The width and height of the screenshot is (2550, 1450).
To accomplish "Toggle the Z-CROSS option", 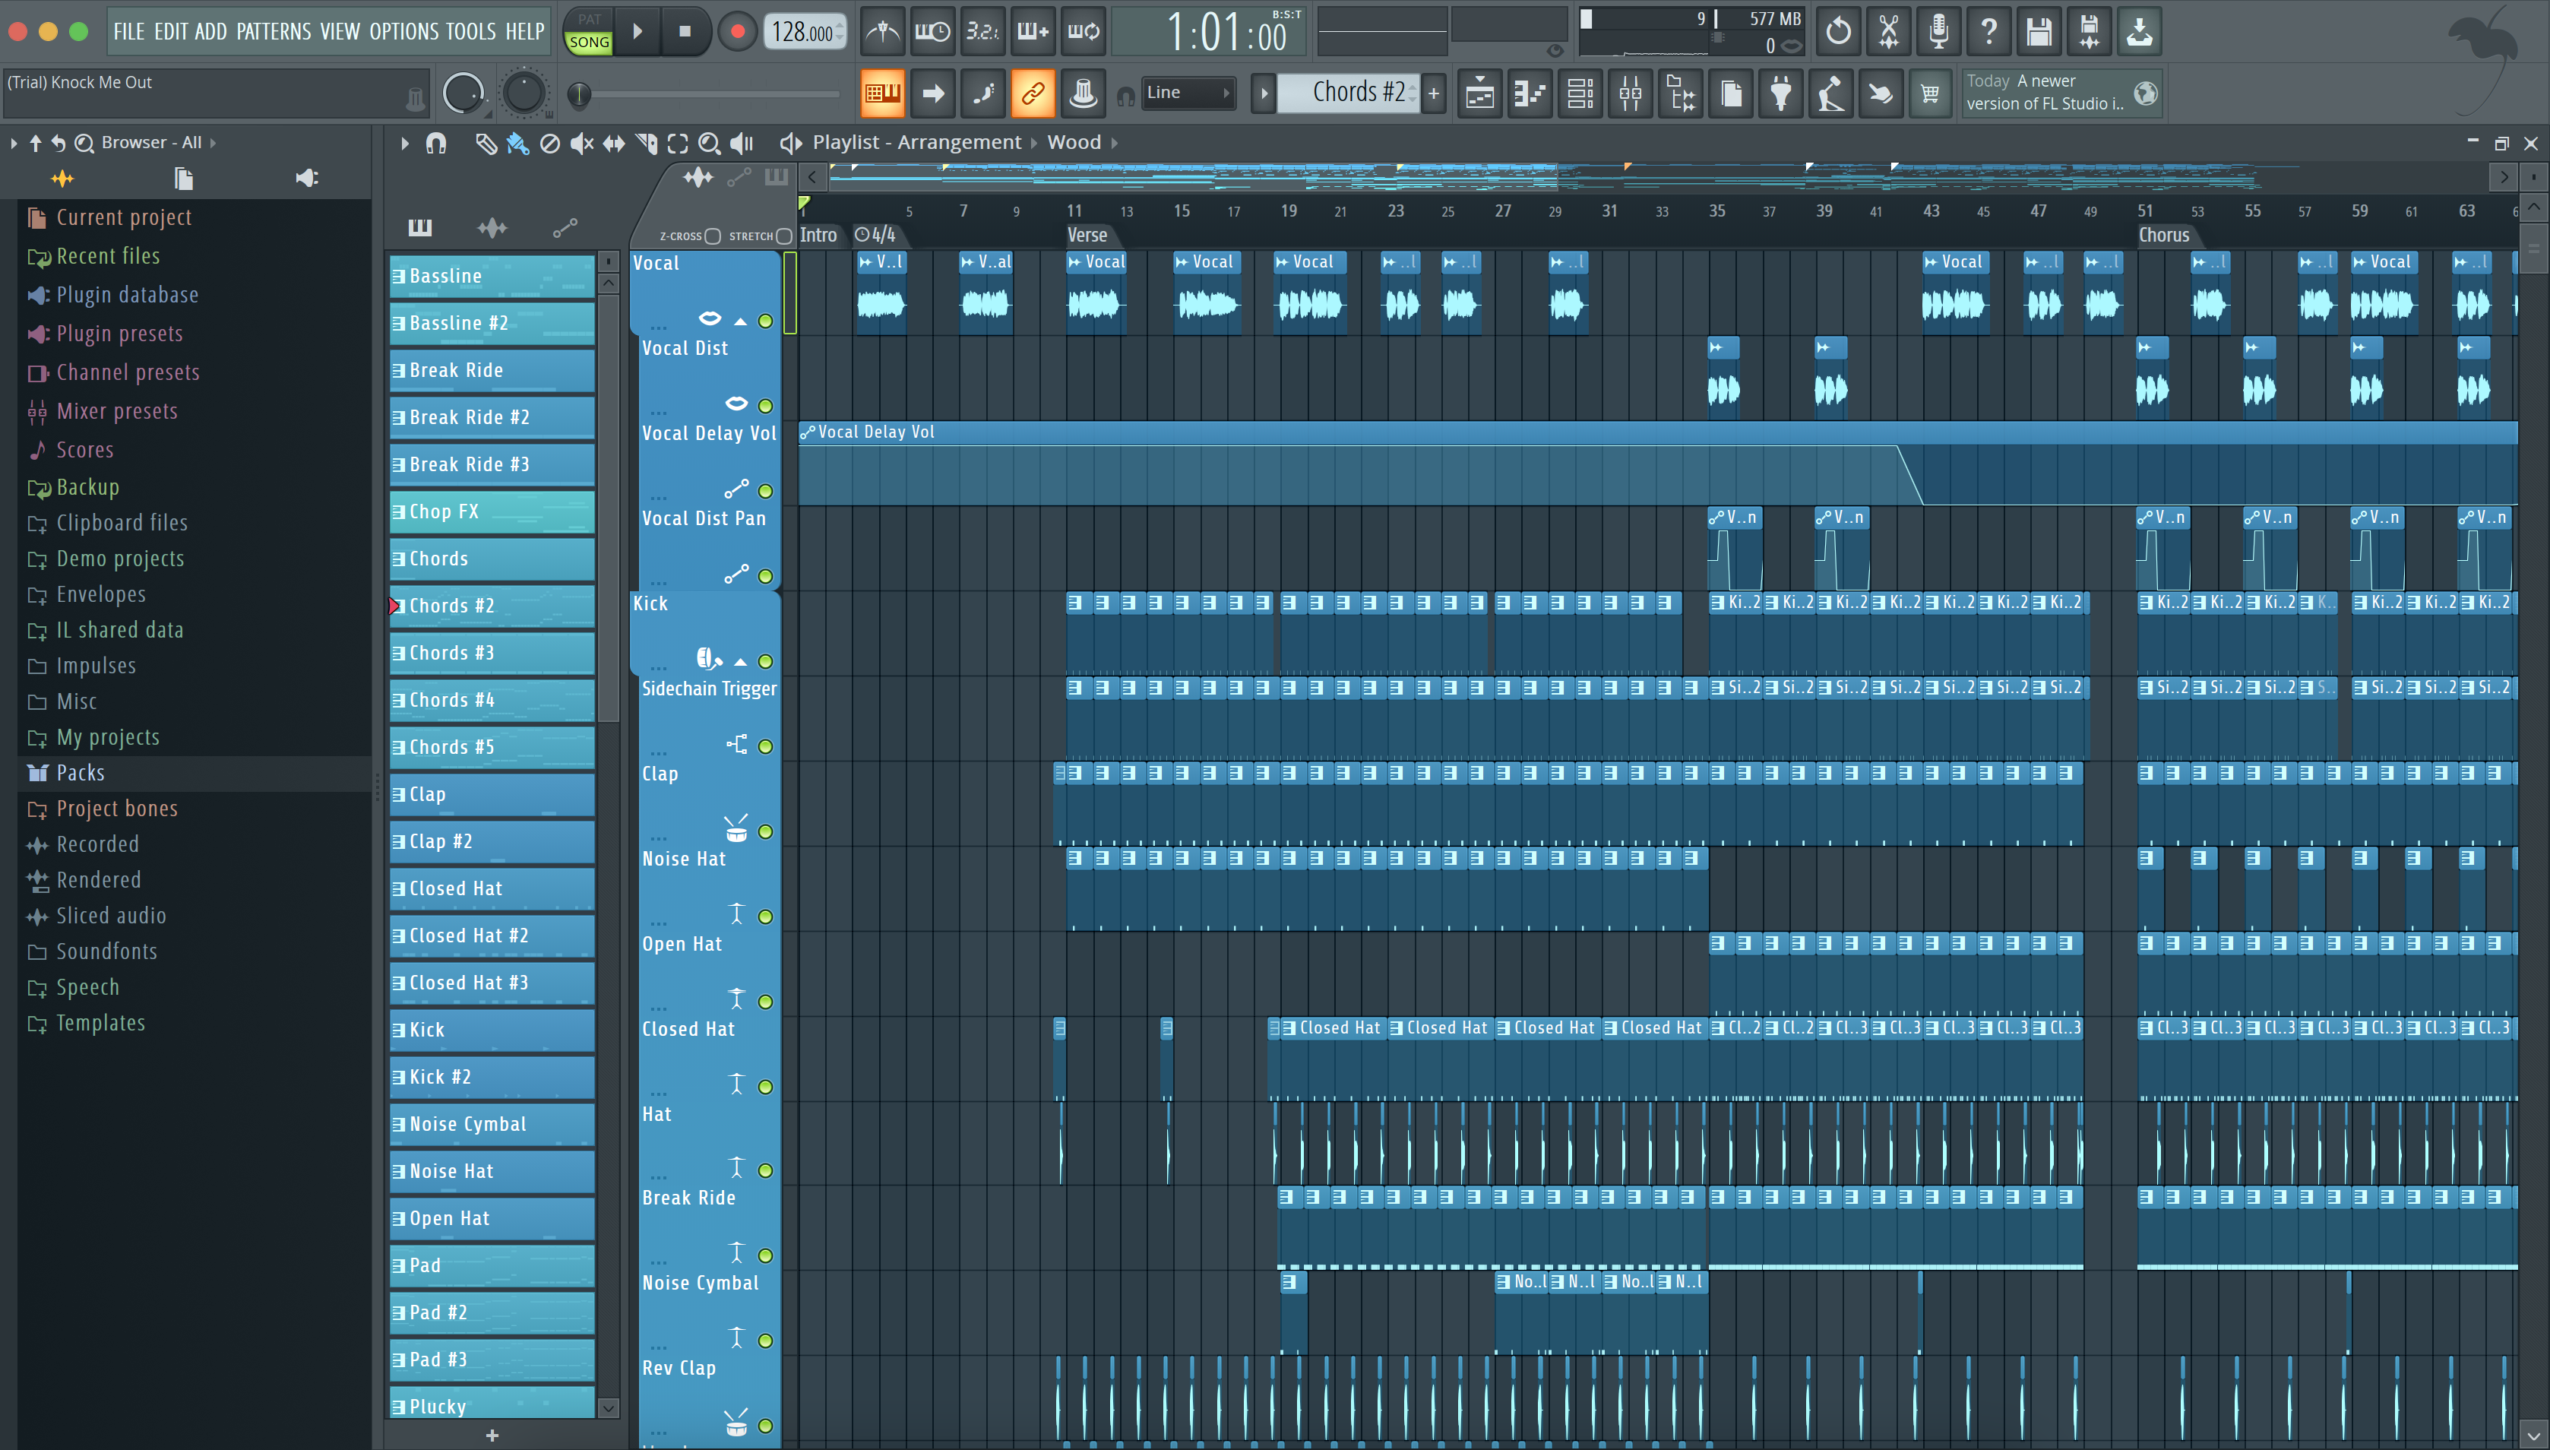I will click(x=713, y=236).
